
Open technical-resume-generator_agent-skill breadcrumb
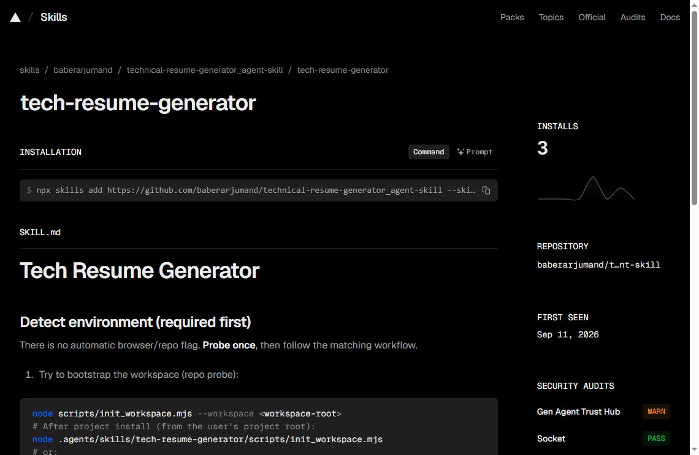[205, 70]
